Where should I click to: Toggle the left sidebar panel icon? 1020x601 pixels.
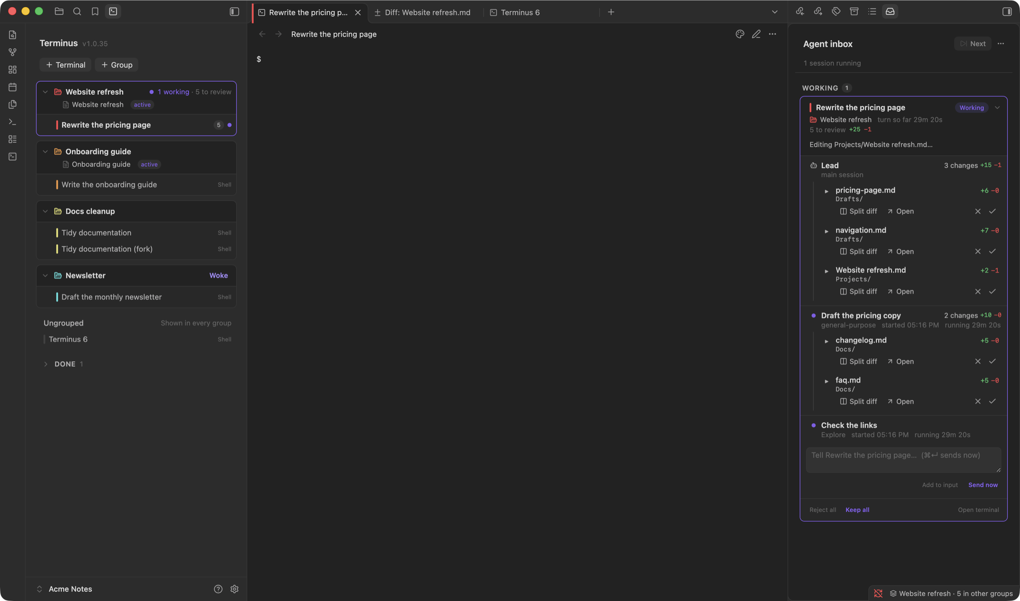coord(234,11)
